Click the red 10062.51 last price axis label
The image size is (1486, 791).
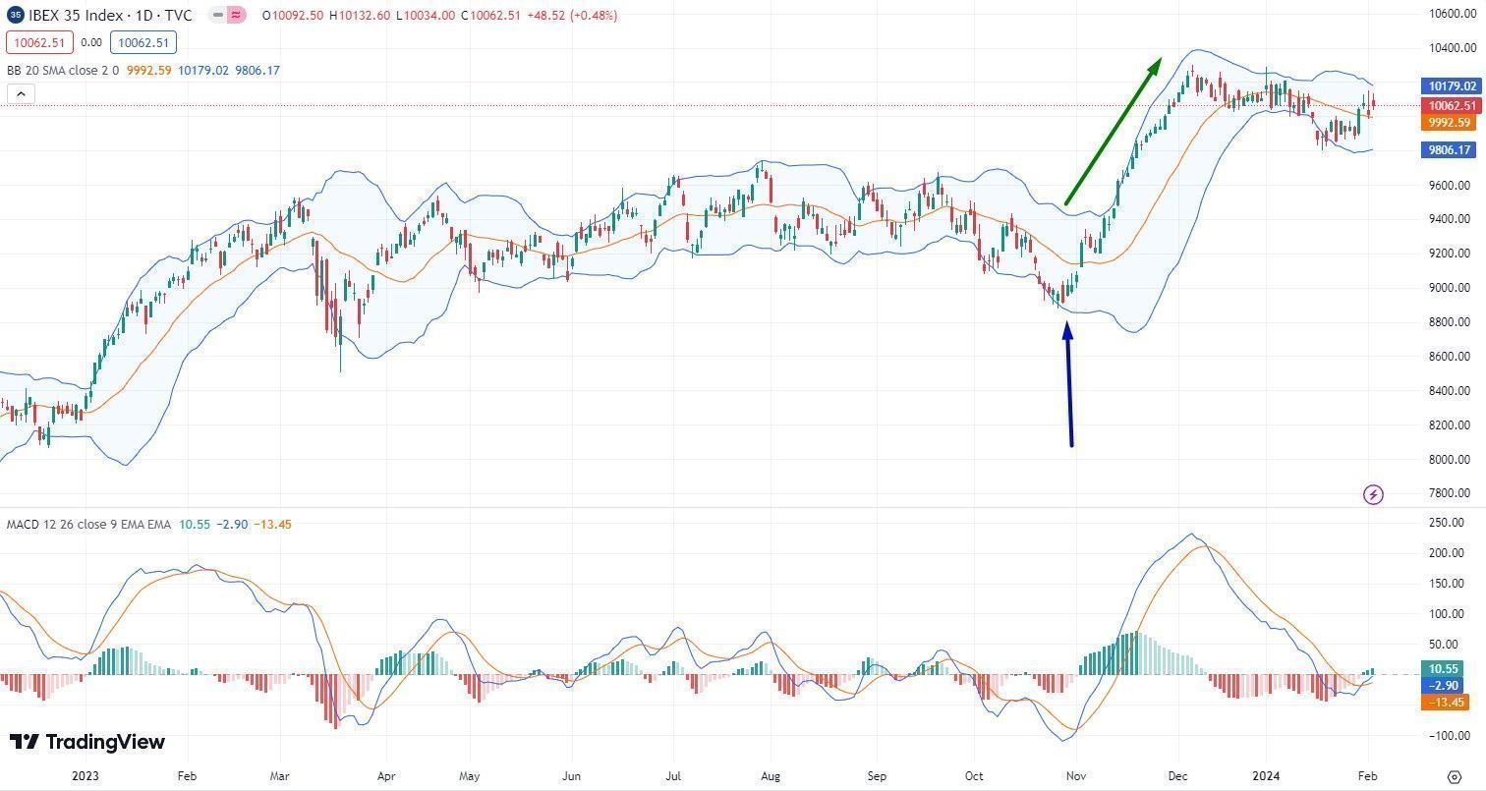tap(1452, 106)
